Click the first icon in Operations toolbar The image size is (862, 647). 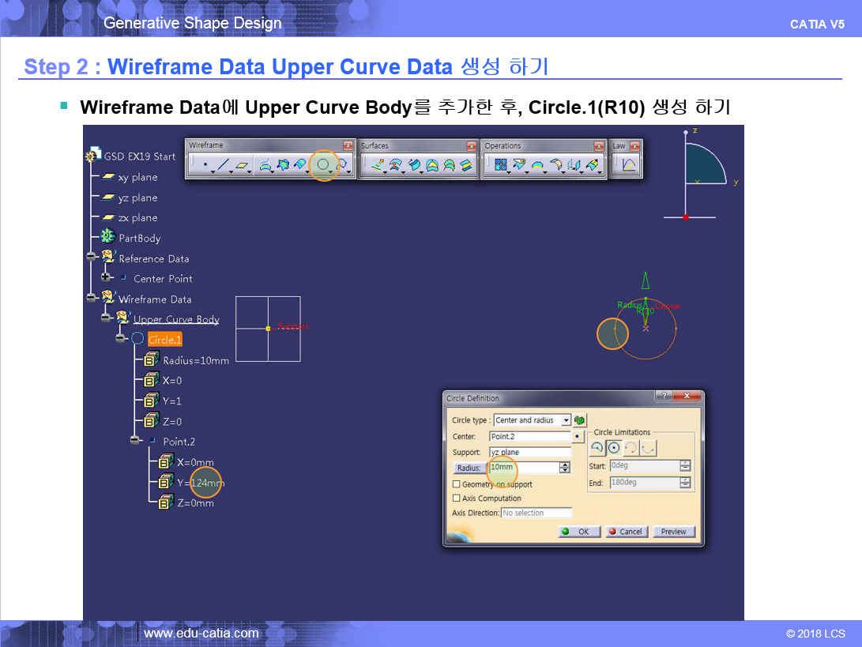(500, 164)
